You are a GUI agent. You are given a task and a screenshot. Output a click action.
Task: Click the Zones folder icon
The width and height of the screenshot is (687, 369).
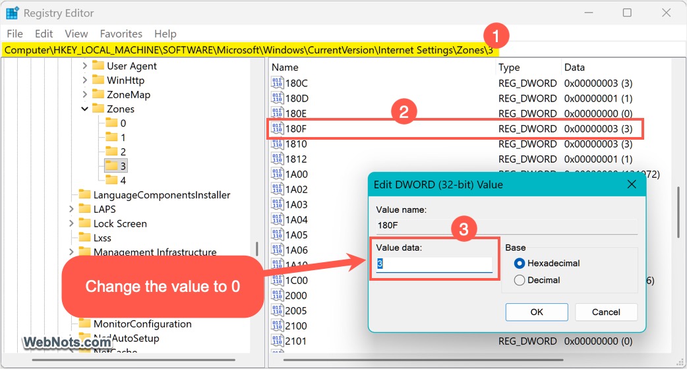pos(98,109)
